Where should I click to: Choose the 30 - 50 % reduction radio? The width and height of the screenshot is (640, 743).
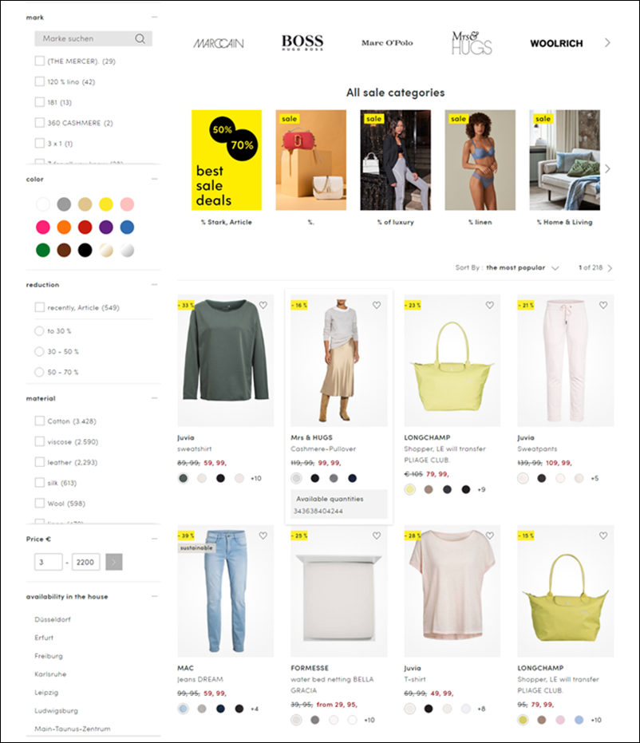click(x=39, y=352)
